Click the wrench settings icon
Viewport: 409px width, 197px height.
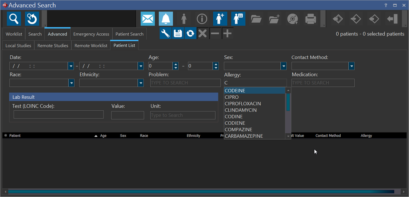(x=166, y=33)
